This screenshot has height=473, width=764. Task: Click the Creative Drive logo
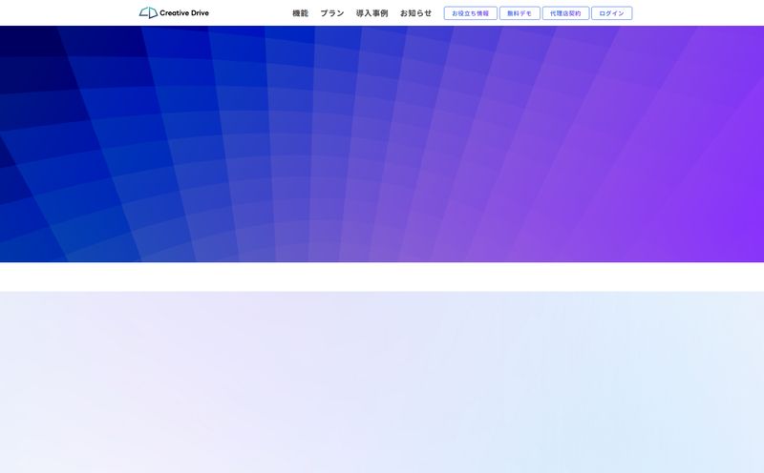[x=174, y=13]
